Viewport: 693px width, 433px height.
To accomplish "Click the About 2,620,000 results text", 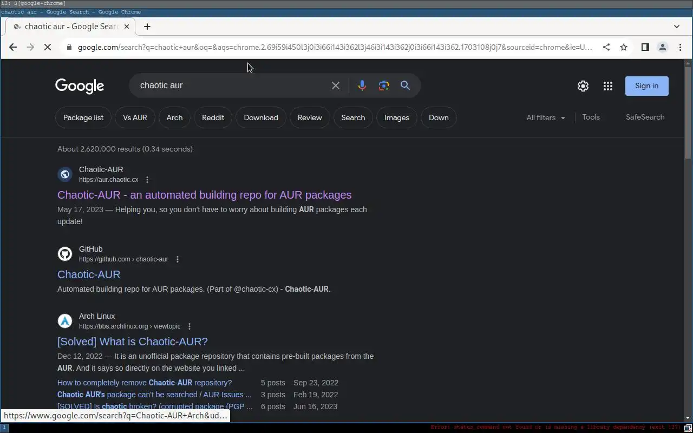I will [125, 149].
